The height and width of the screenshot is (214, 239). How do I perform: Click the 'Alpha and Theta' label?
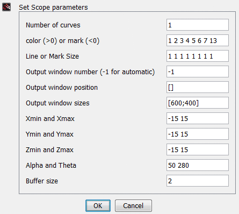[51, 166]
